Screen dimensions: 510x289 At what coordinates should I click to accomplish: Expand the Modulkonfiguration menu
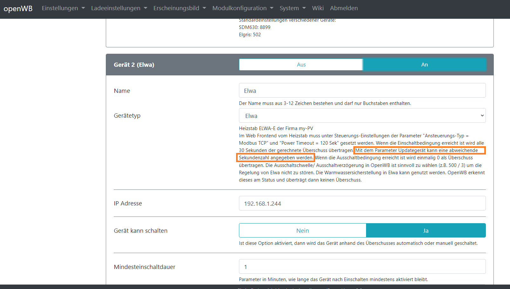click(x=243, y=8)
